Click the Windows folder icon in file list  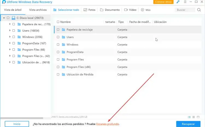point(63,45)
